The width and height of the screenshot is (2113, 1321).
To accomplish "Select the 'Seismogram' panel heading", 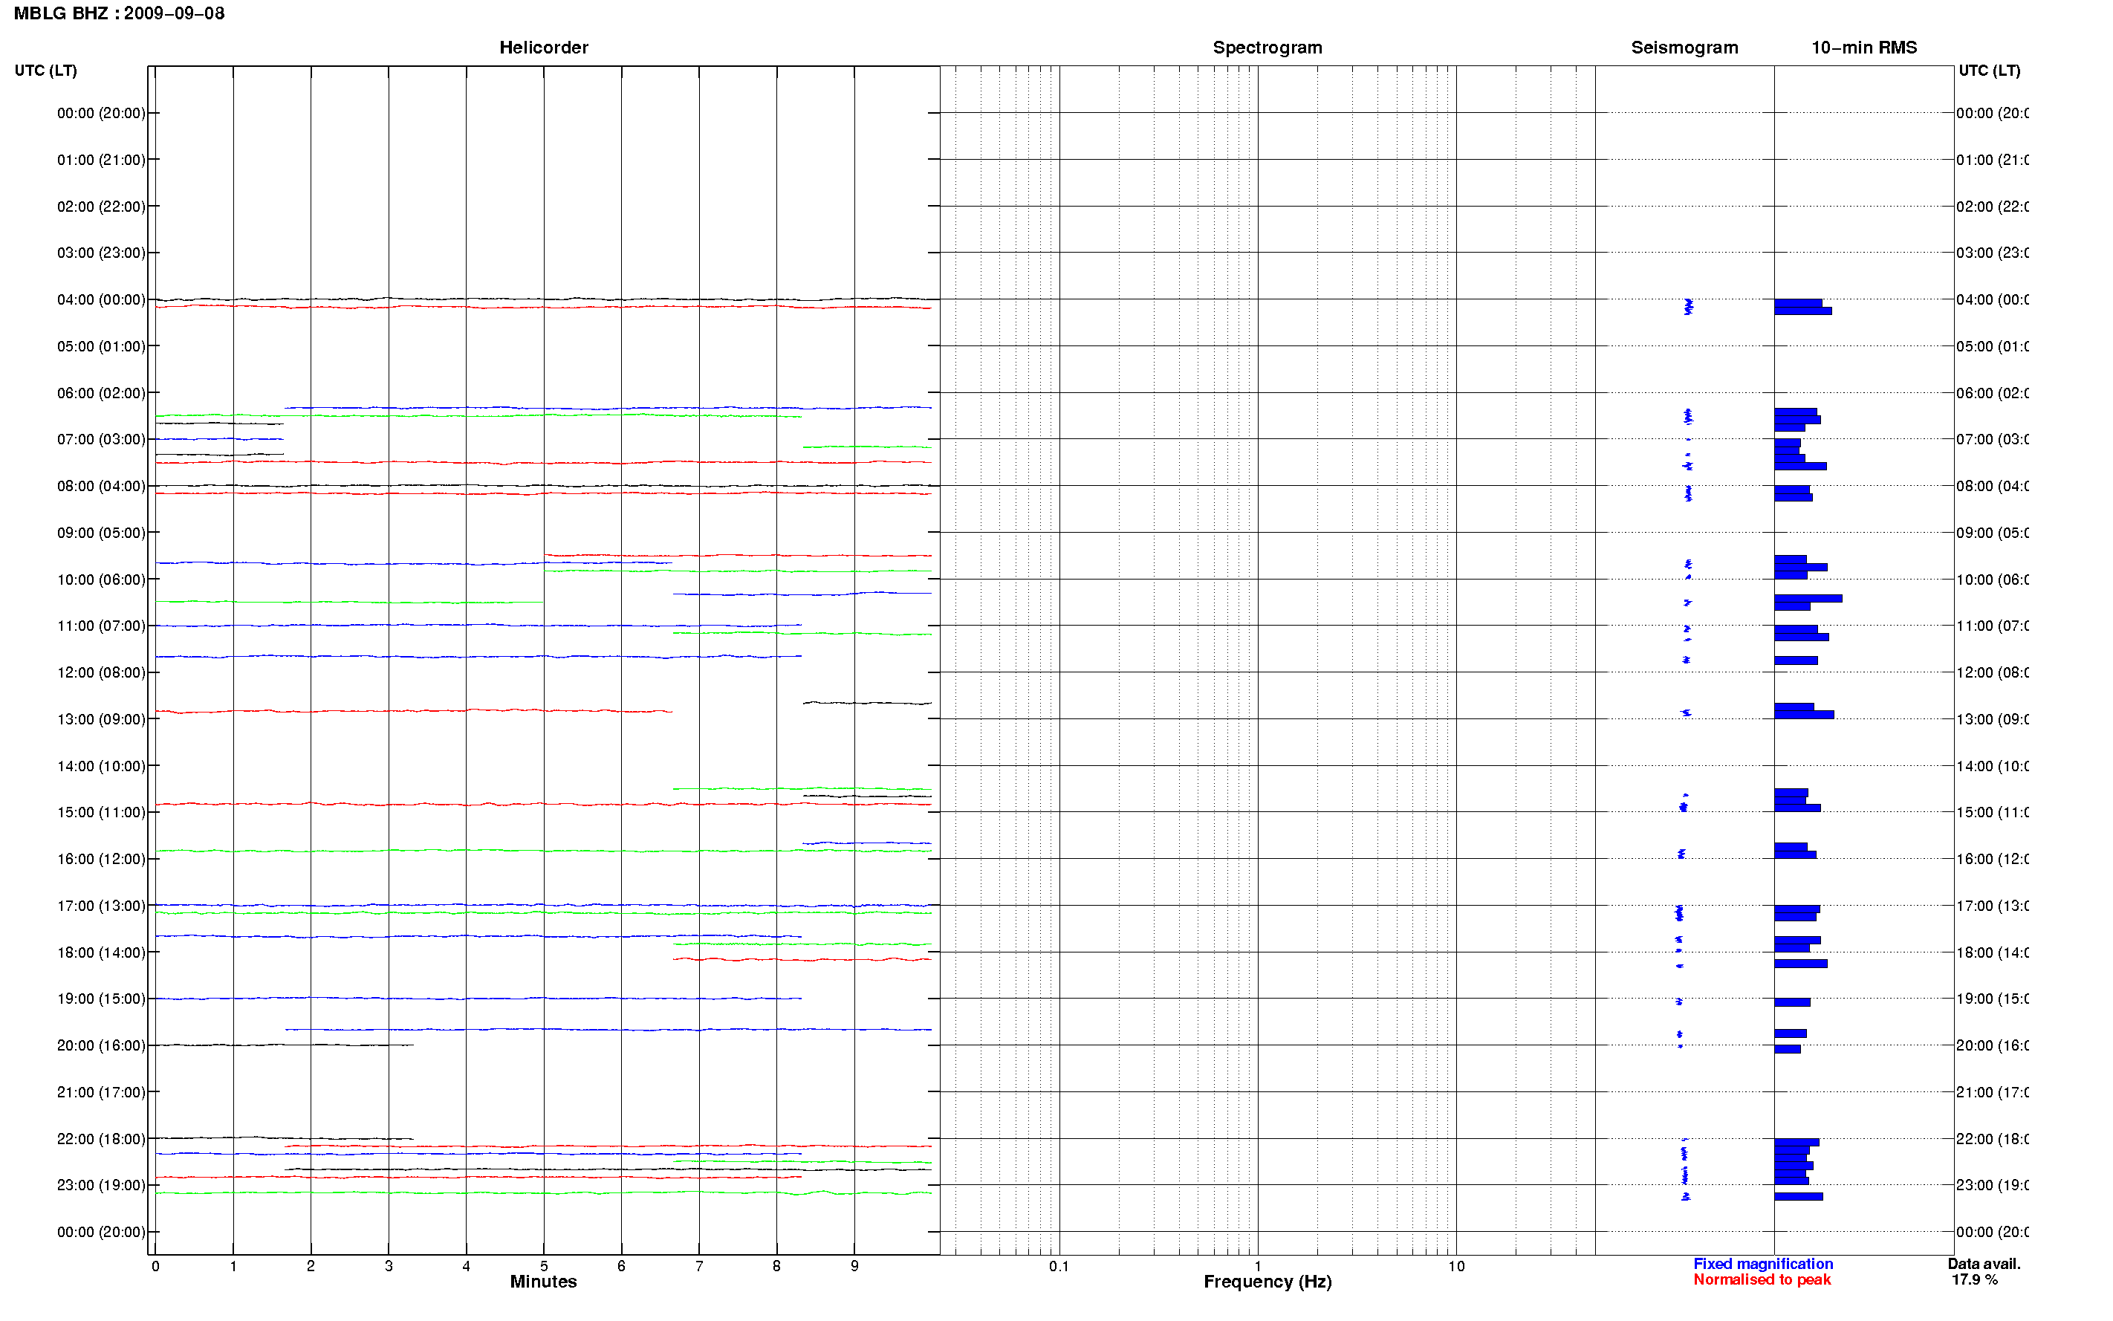I will click(x=1684, y=48).
